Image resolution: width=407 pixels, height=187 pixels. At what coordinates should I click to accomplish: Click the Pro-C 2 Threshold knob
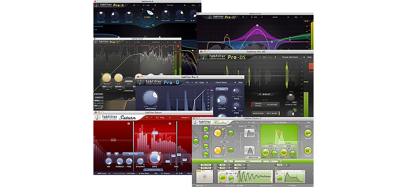click(107, 78)
